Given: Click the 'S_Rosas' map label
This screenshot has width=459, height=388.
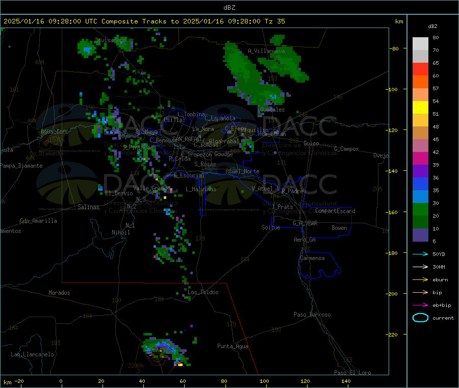Looking at the screenshot, I should pos(205,164).
